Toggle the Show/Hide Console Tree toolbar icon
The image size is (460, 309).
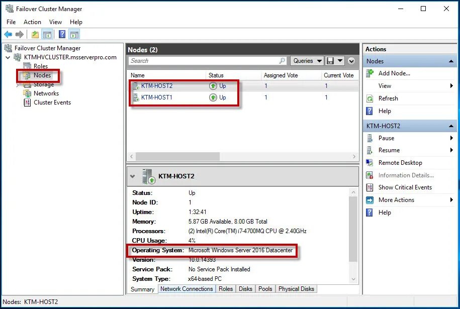coord(47,35)
